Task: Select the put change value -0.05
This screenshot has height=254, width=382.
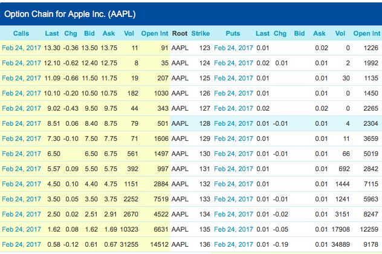Action: (x=280, y=229)
